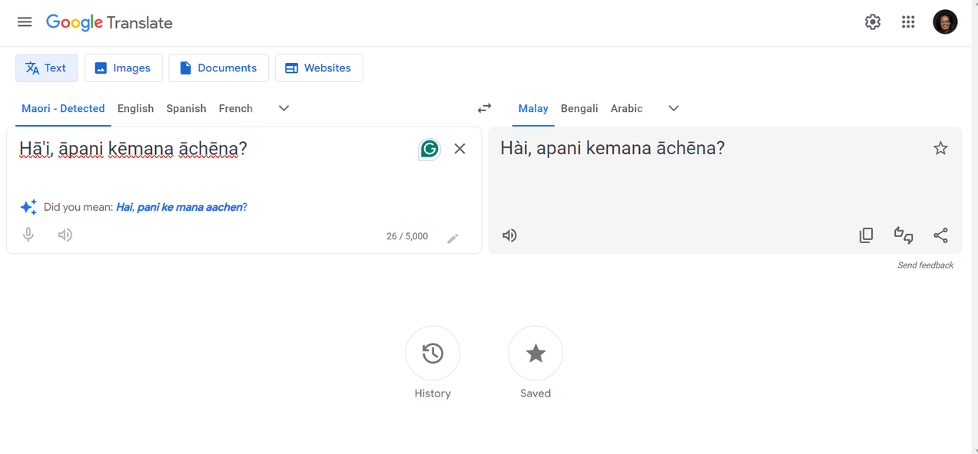Open the Grammarly icon in source box
Image resolution: width=978 pixels, height=454 pixels.
(x=429, y=149)
